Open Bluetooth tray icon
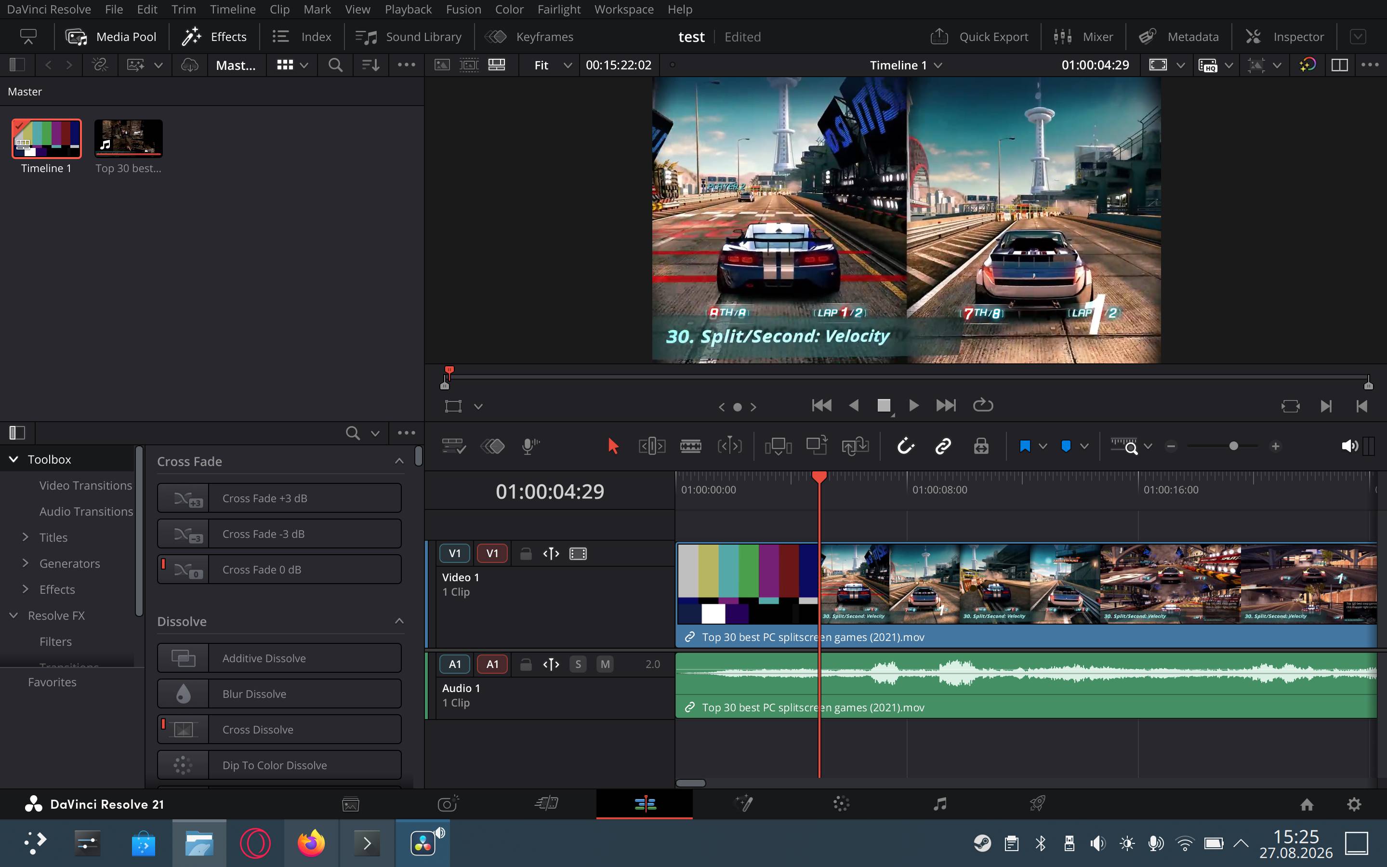Screen dimensions: 1387x867 (1041, 843)
